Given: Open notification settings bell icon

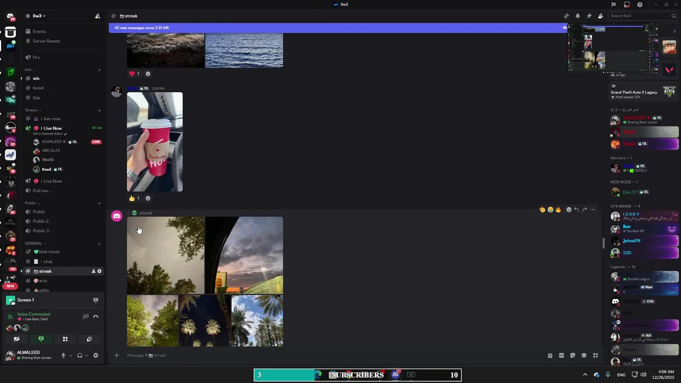Looking at the screenshot, I should (578, 16).
